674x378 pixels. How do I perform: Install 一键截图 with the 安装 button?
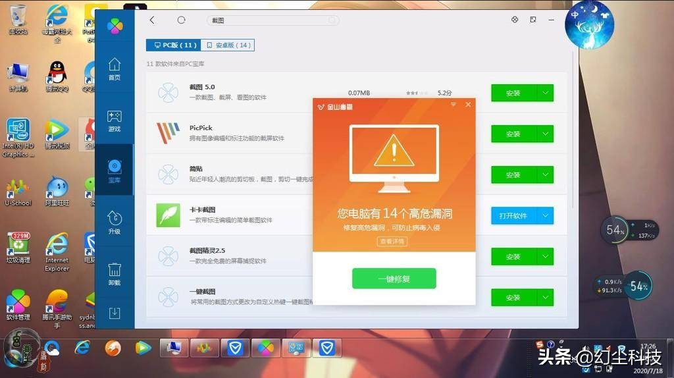pyautogui.click(x=514, y=298)
